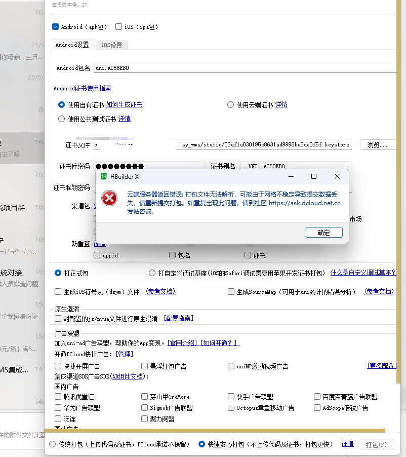Screen dimensions: 406x457
Task: Focus the Android包名 input field
Action: click(x=245, y=68)
